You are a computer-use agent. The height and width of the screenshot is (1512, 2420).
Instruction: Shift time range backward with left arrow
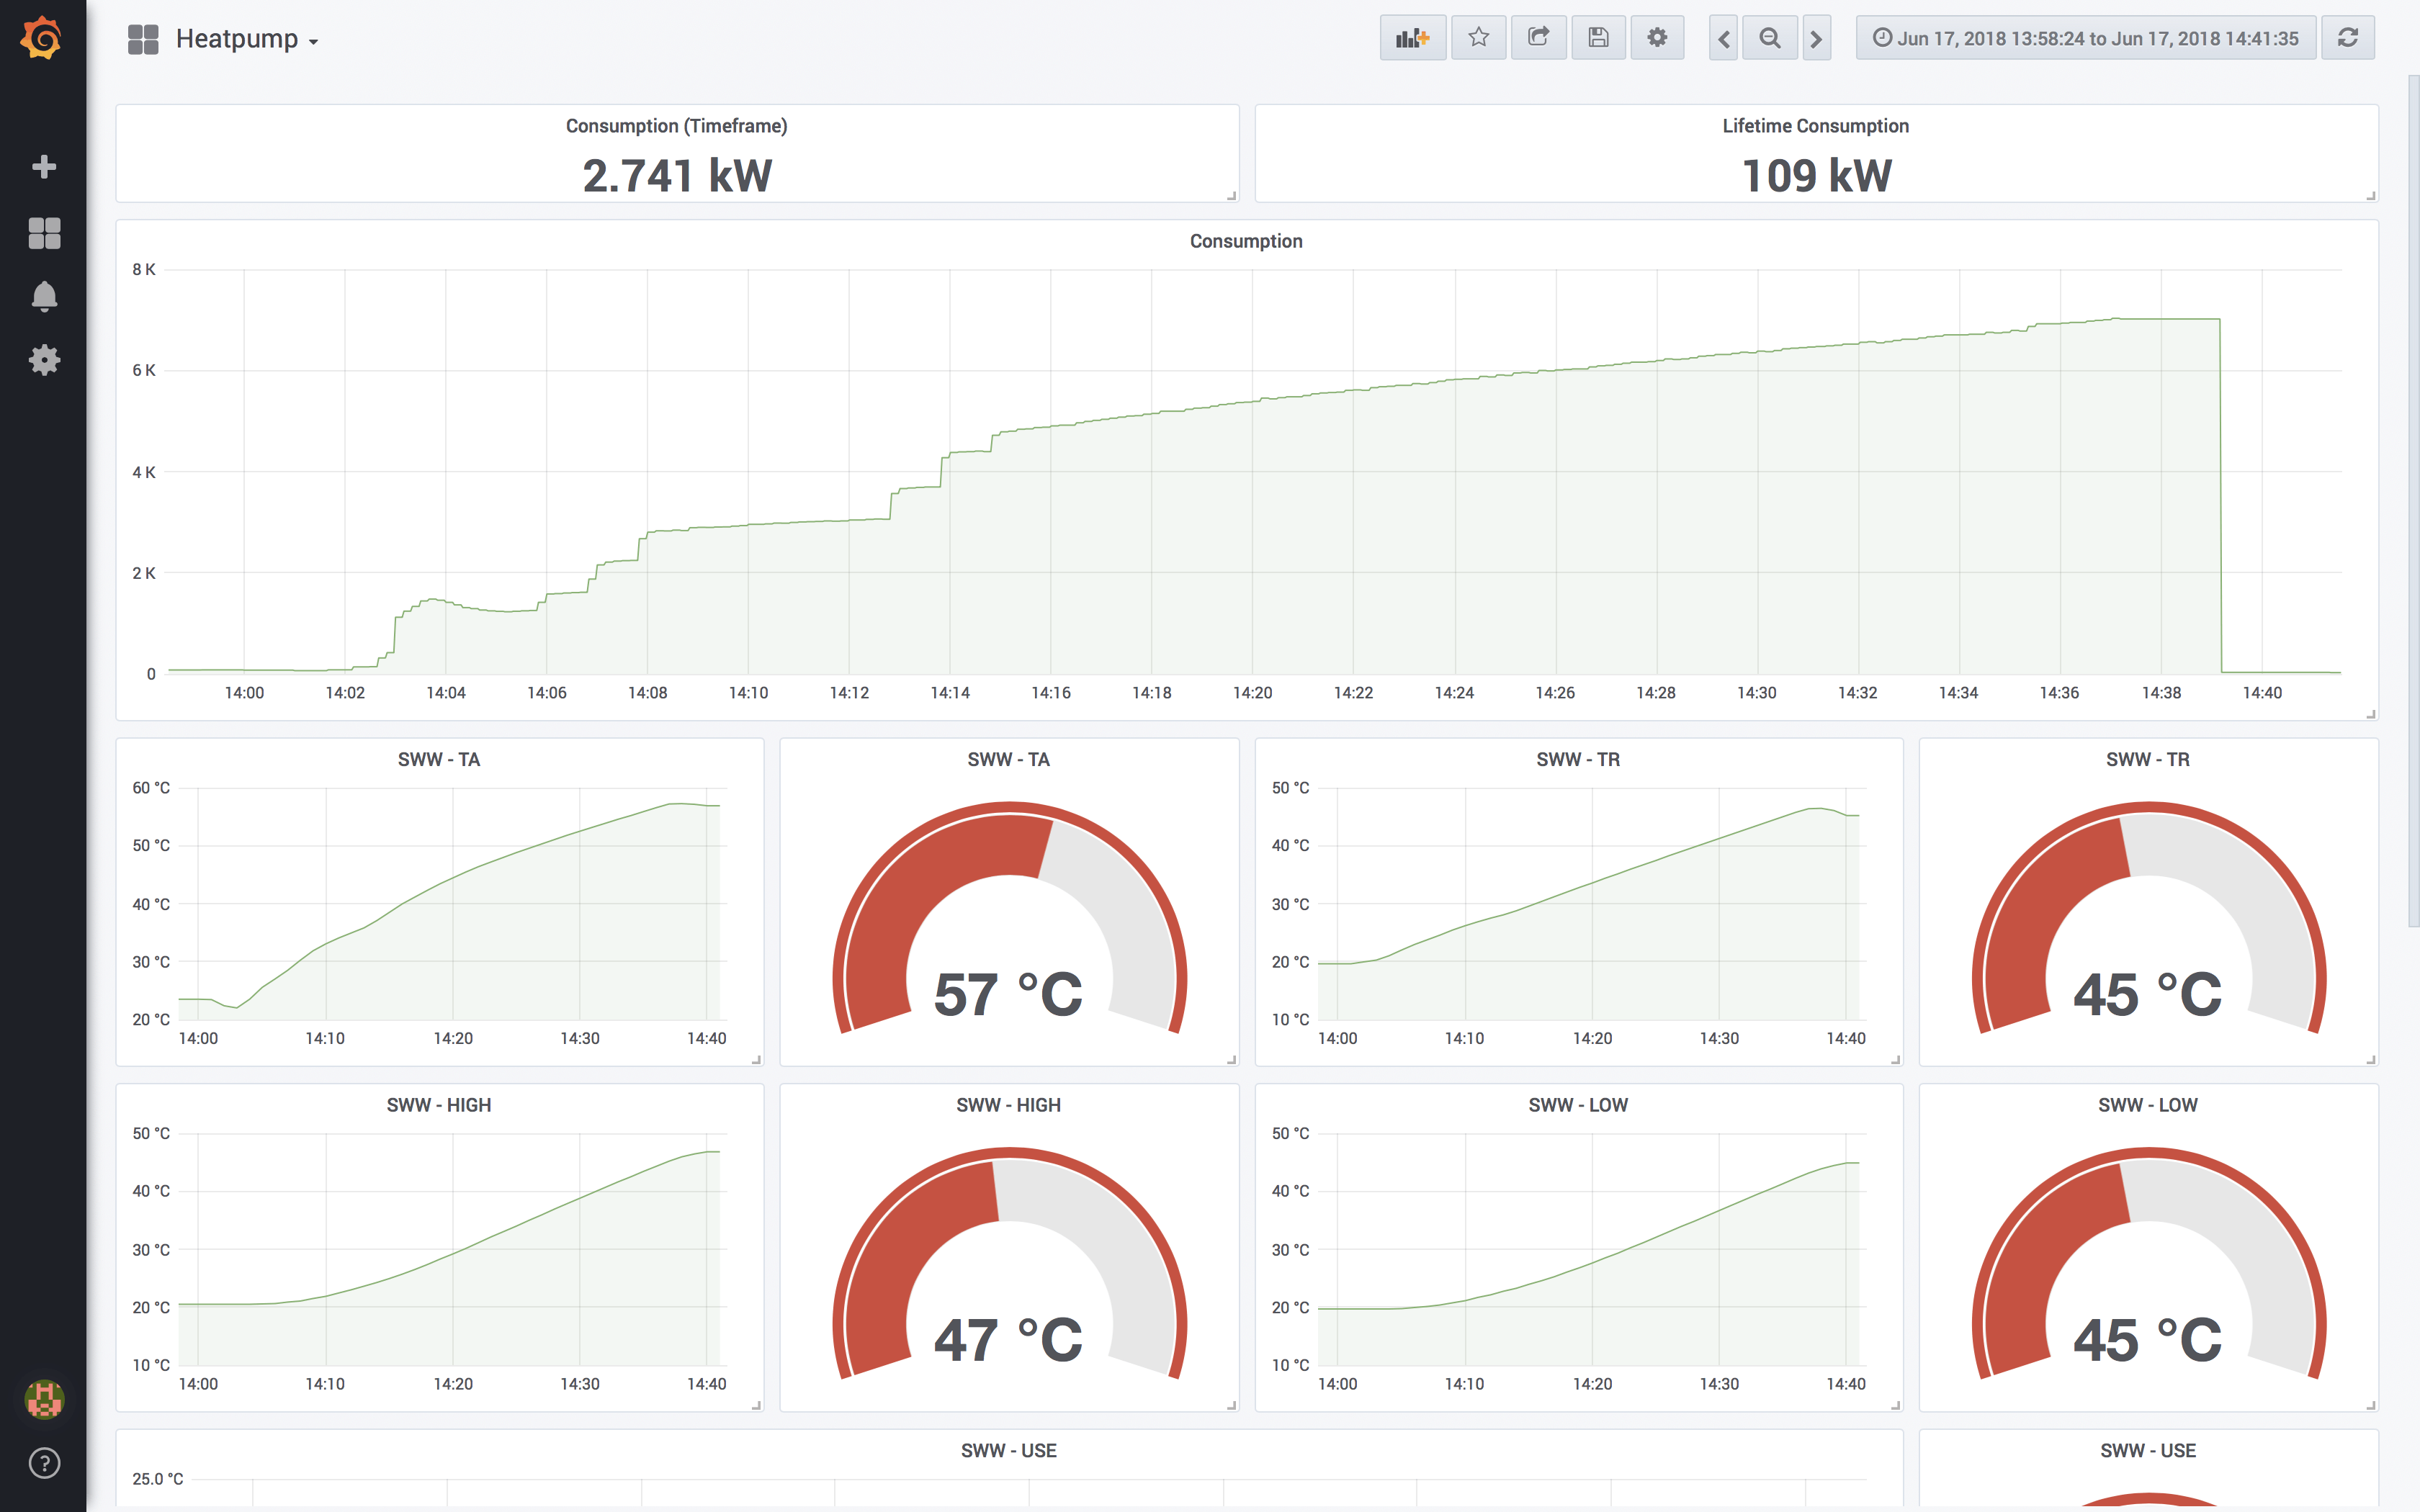pyautogui.click(x=1723, y=38)
